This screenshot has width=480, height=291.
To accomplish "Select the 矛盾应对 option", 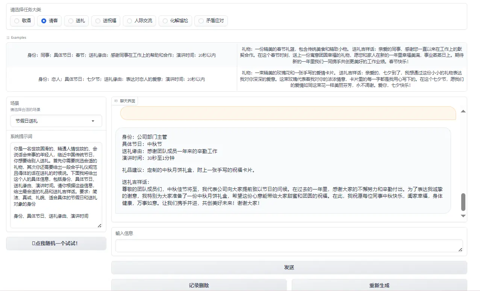I will pyautogui.click(x=200, y=21).
